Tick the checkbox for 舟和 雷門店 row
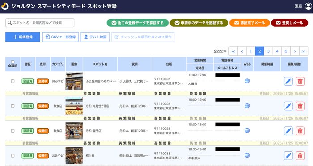This screenshot has width=313, height=166. 13,131
